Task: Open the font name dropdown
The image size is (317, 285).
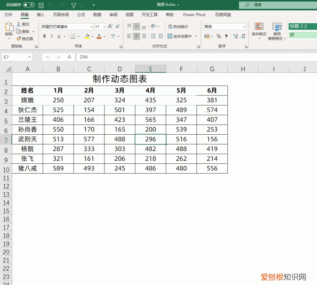Action: tap(91, 27)
